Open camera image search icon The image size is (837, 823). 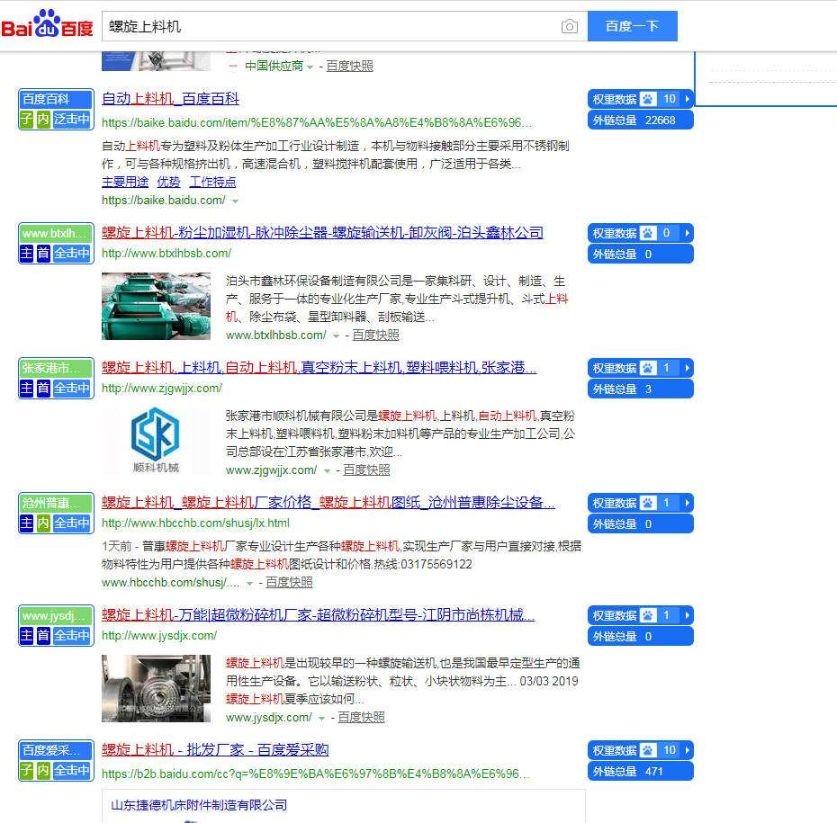[569, 26]
